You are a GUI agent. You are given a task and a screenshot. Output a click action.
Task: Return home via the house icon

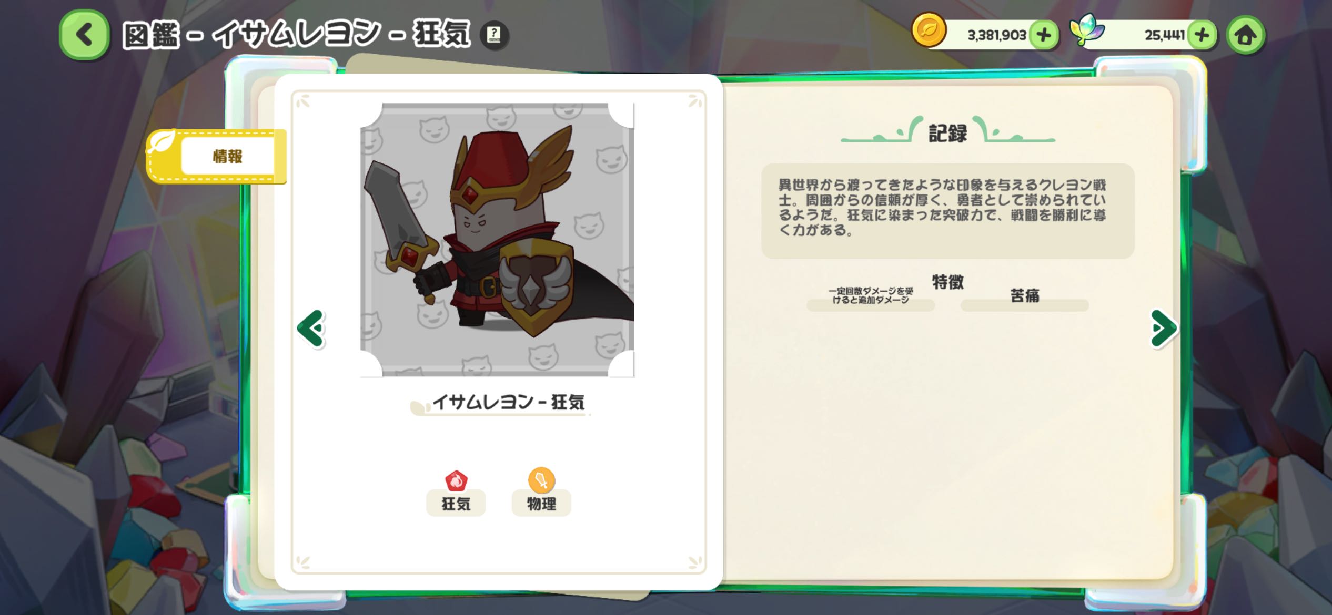click(1245, 35)
